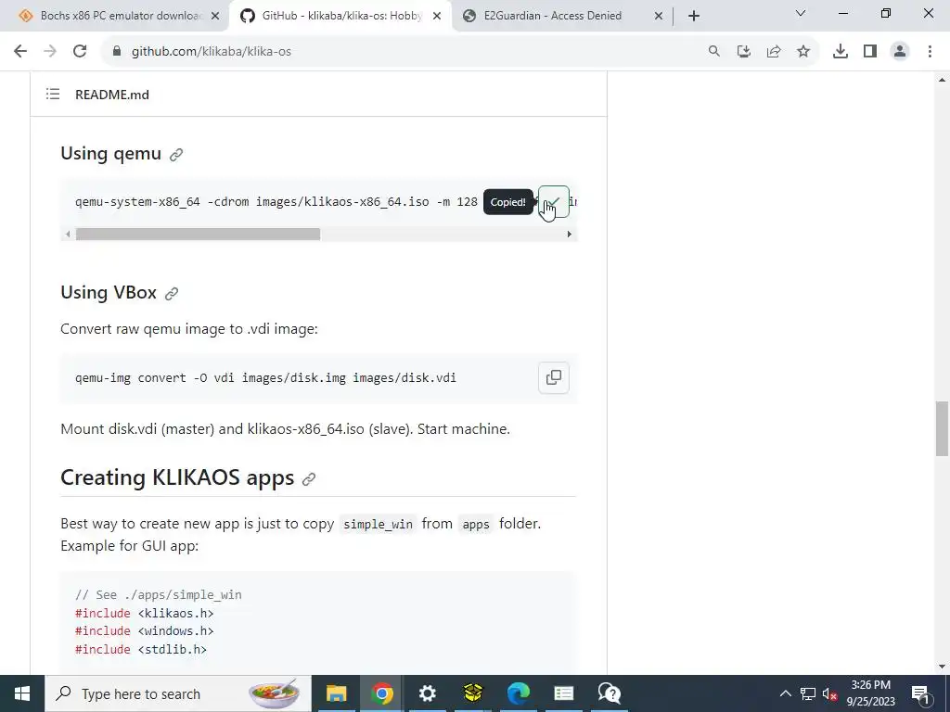Click the qemu code block horizontal scrollbar thumb
The height and width of the screenshot is (712, 950).
click(198, 235)
